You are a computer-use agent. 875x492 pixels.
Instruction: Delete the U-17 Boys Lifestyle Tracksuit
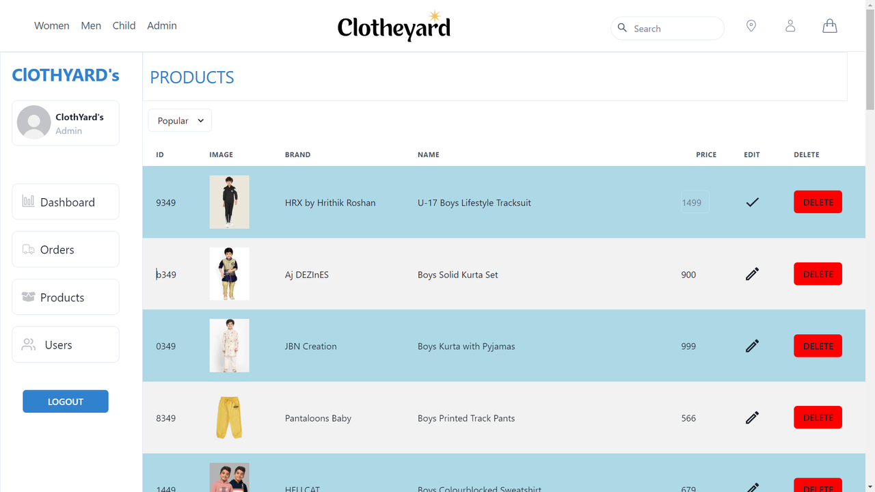tap(818, 202)
